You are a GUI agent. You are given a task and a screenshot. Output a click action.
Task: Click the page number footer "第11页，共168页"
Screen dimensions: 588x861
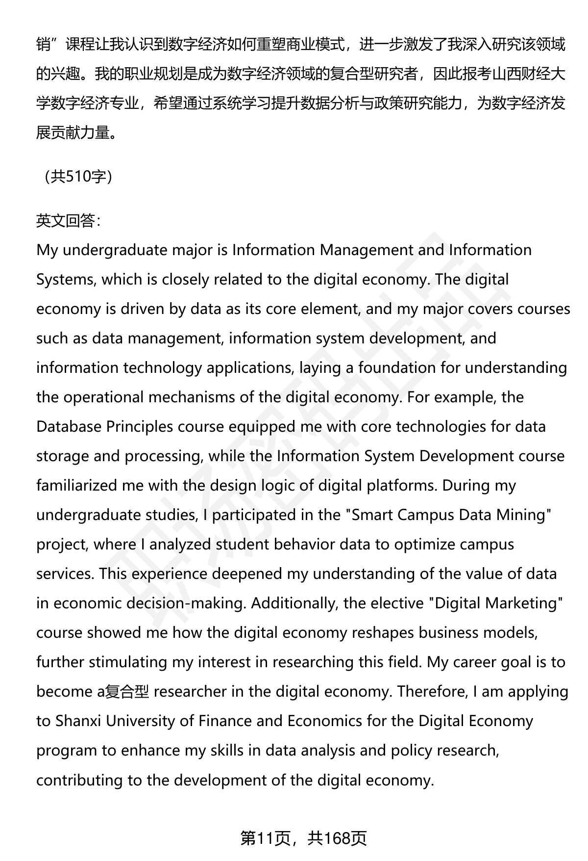point(303,838)
